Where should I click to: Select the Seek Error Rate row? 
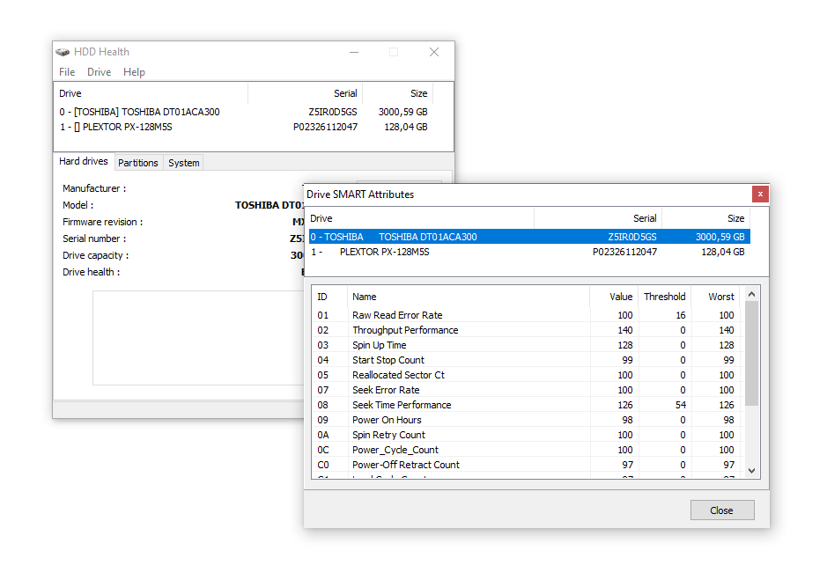pos(528,390)
